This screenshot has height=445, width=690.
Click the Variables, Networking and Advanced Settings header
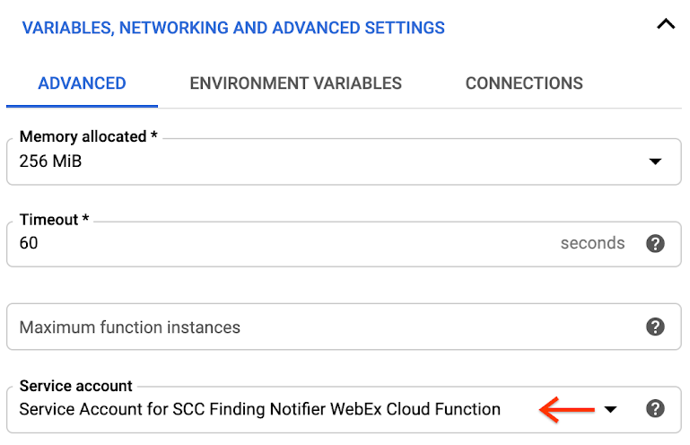pos(233,28)
